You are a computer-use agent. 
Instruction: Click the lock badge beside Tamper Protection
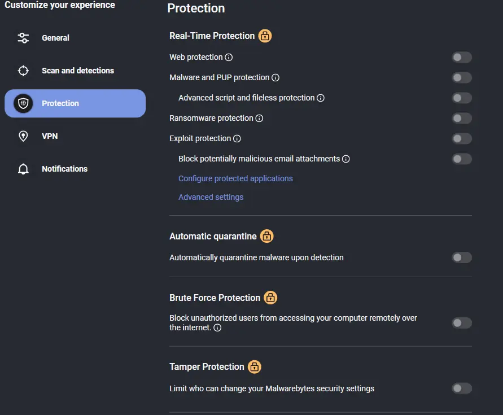(255, 366)
